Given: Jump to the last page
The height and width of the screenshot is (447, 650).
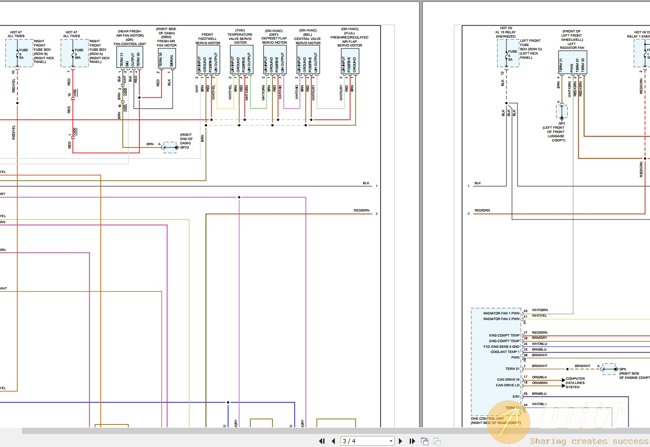Looking at the screenshot, I should point(412,441).
